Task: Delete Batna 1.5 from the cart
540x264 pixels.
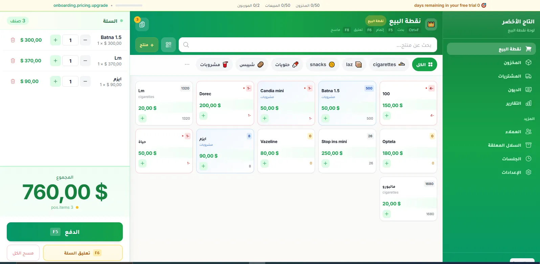Action: coord(13,40)
